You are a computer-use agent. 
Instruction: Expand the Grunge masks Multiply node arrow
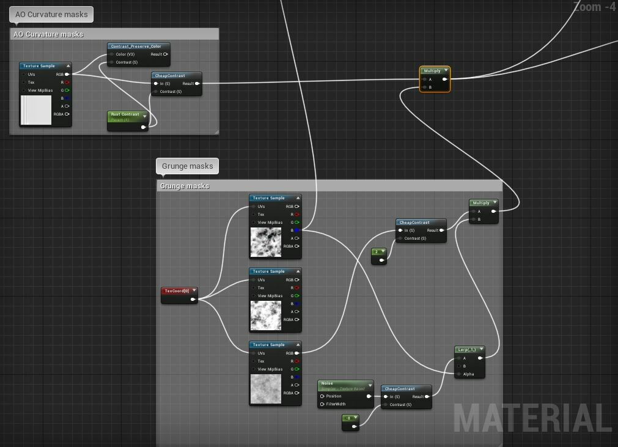click(x=495, y=202)
